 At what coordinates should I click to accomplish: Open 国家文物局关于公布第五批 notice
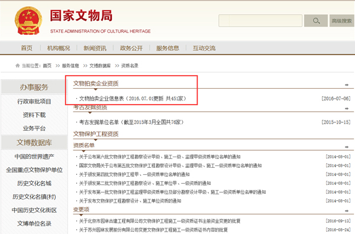tap(170, 165)
